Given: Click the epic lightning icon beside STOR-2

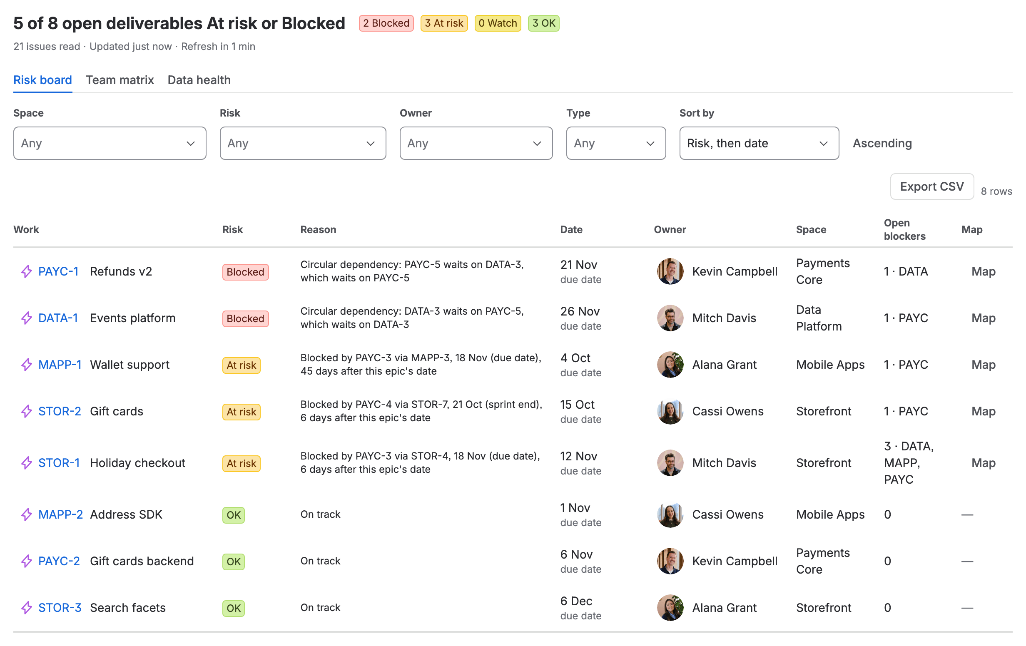Looking at the screenshot, I should (26, 411).
